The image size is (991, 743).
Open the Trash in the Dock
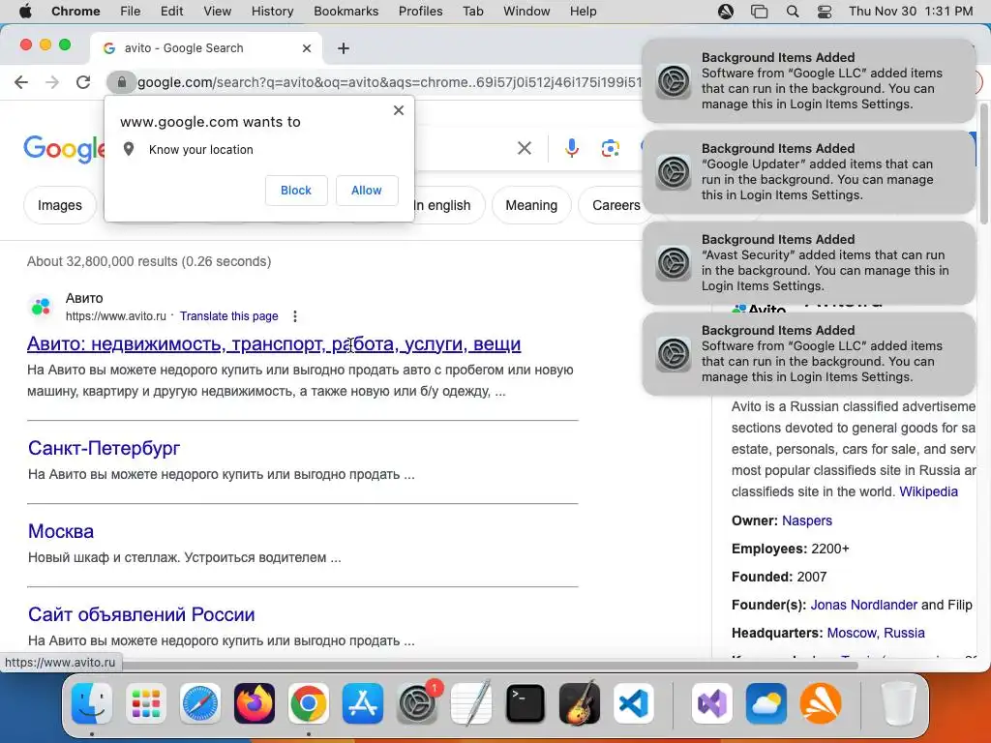898,702
